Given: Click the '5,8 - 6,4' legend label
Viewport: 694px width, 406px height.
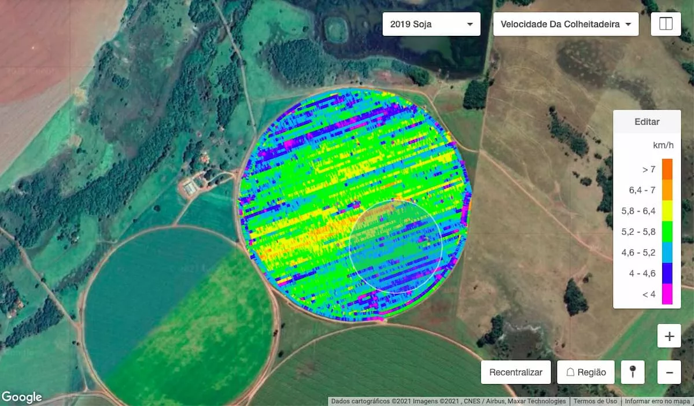Looking at the screenshot, I should pyautogui.click(x=638, y=211).
